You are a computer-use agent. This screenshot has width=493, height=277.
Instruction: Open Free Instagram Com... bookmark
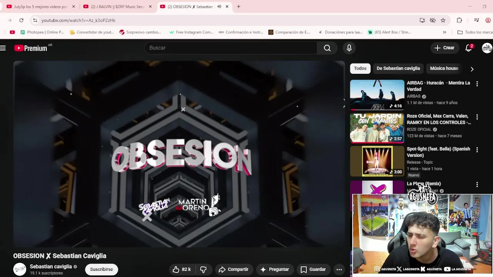click(x=191, y=32)
